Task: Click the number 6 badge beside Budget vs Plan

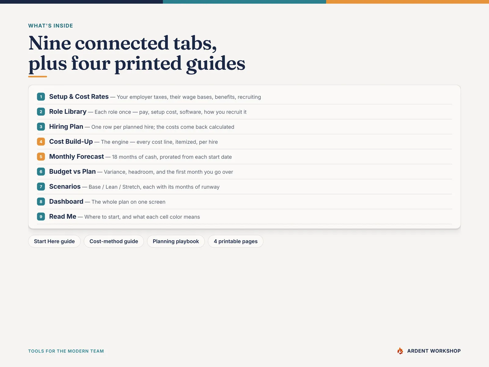Action: [41, 172]
